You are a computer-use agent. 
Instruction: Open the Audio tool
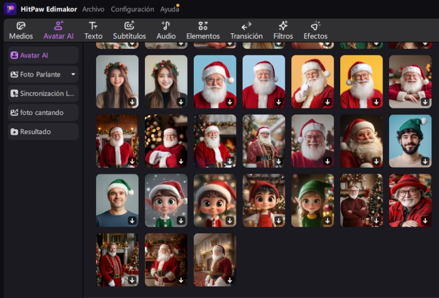166,31
